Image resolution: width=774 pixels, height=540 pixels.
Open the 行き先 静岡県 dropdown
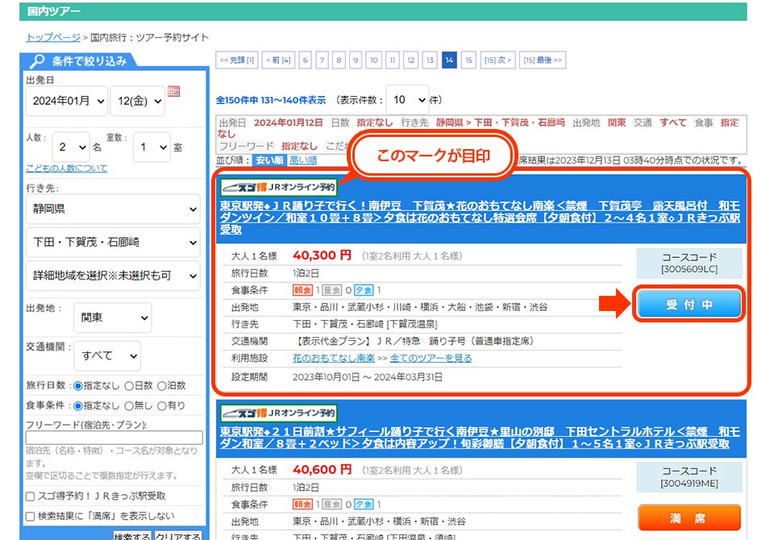[110, 209]
